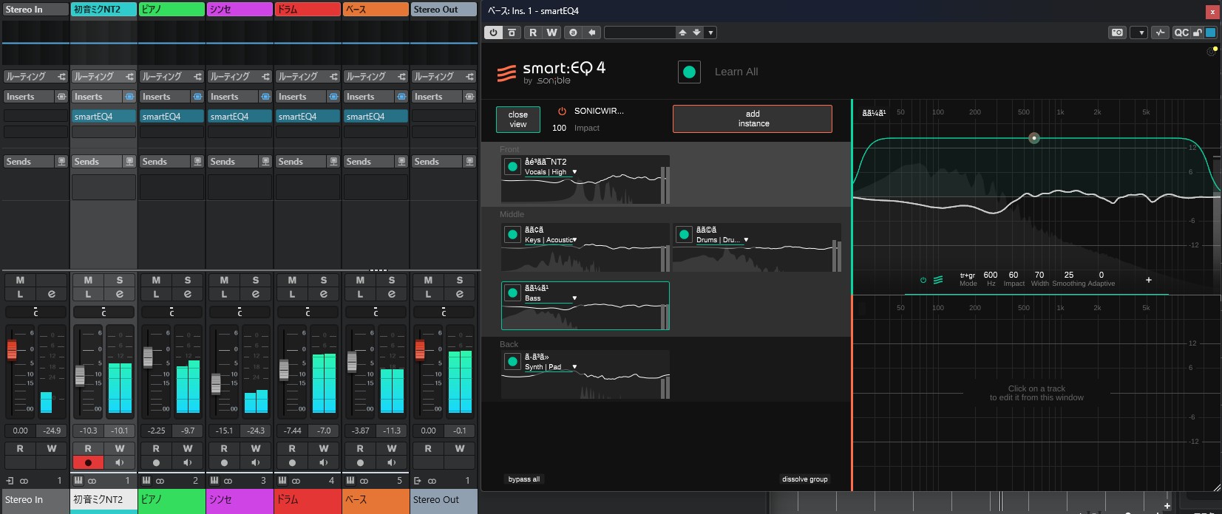Click the smart:EQ 4 settings gear icon
1222x514 pixels.
[x=1211, y=52]
